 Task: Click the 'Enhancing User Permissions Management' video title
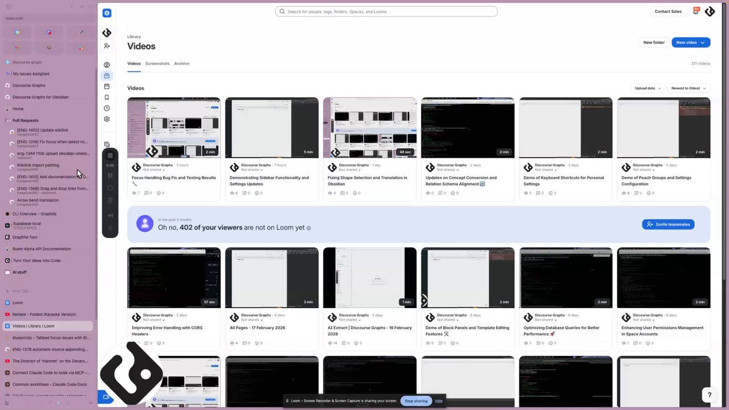662,331
